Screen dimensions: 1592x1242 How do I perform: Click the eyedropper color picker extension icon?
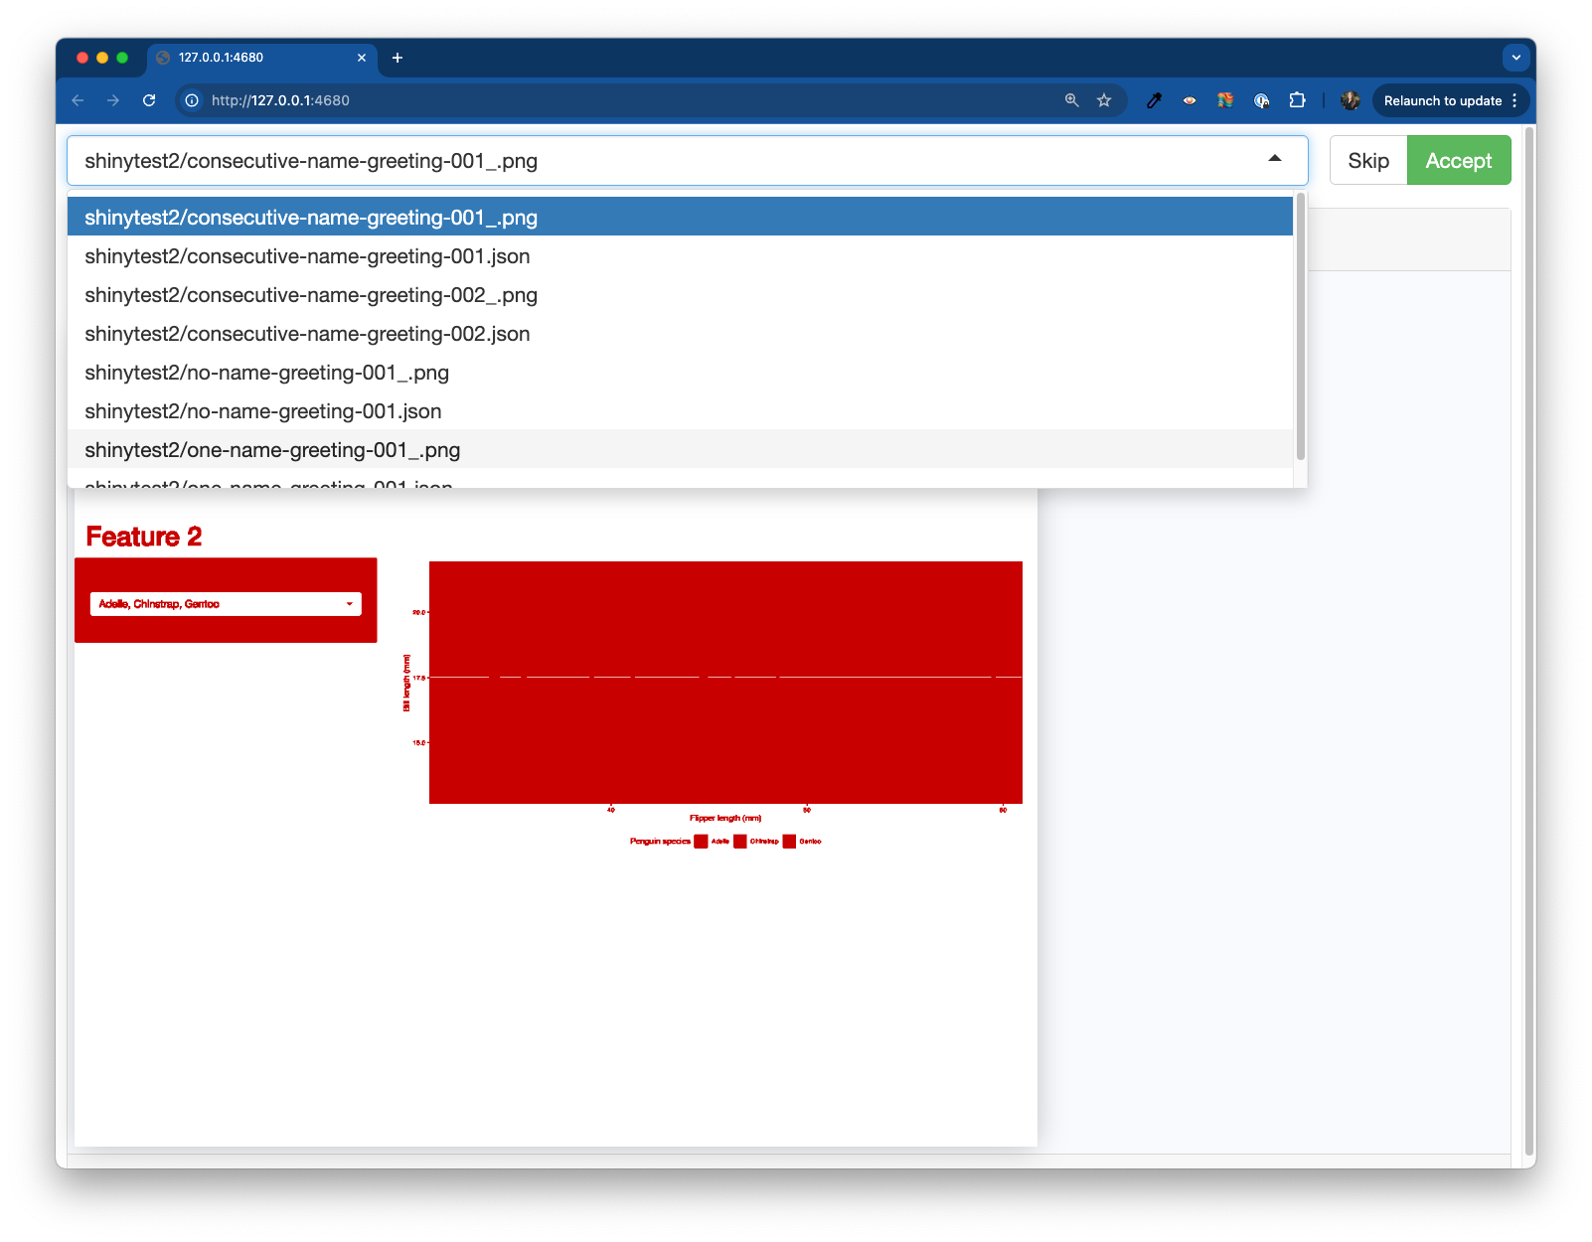click(1154, 100)
